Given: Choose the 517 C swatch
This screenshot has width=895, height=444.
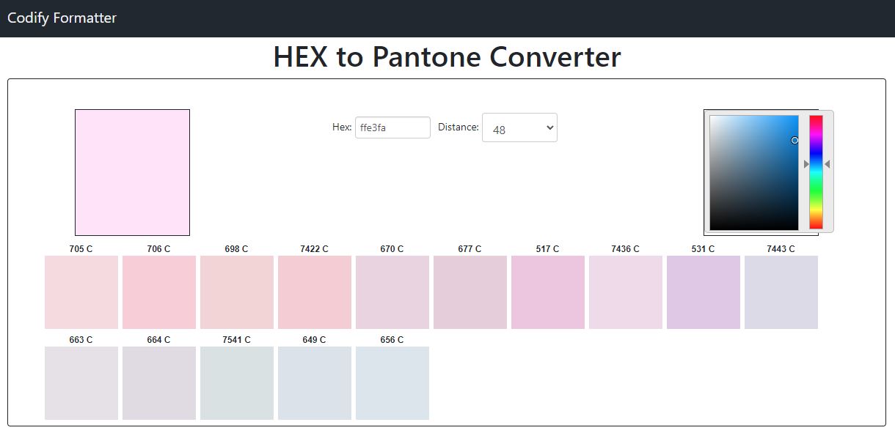Looking at the screenshot, I should [548, 292].
